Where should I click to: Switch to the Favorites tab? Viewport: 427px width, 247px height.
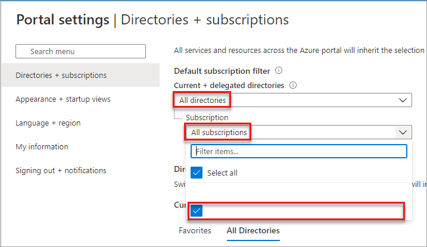[x=195, y=230]
